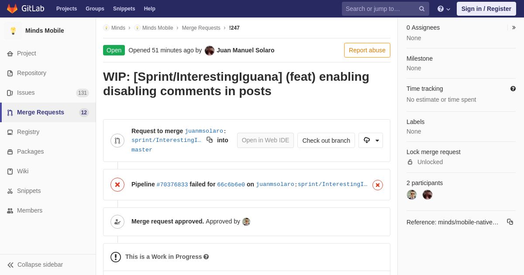Click the approver's avatar thumbnail
The image size is (524, 275).
246,222
